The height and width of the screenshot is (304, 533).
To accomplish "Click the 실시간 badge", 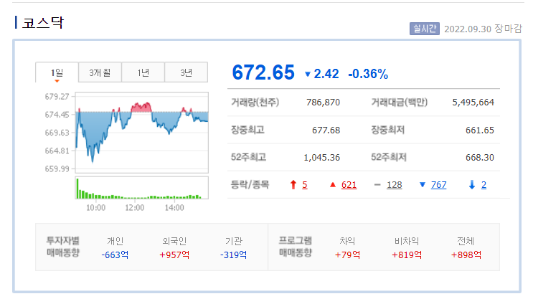I will tap(424, 29).
